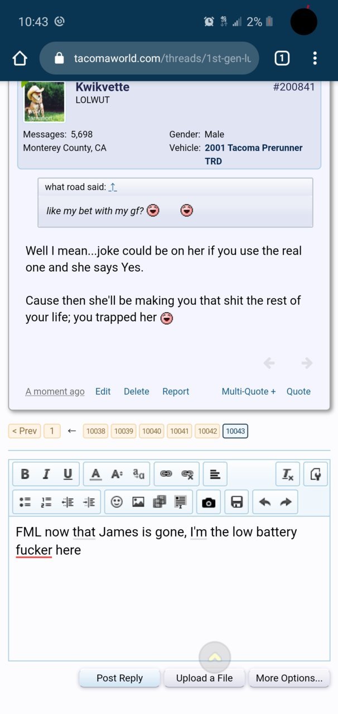Open Kwikvette's user profile name
This screenshot has width=338, height=714.
103,87
